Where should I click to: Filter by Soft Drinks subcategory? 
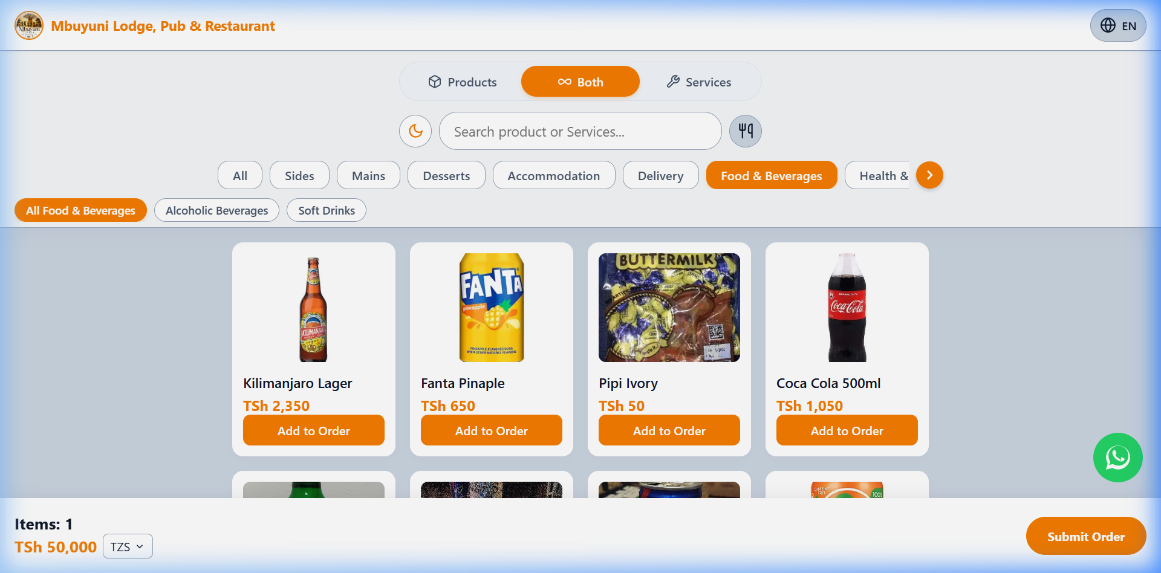[327, 210]
